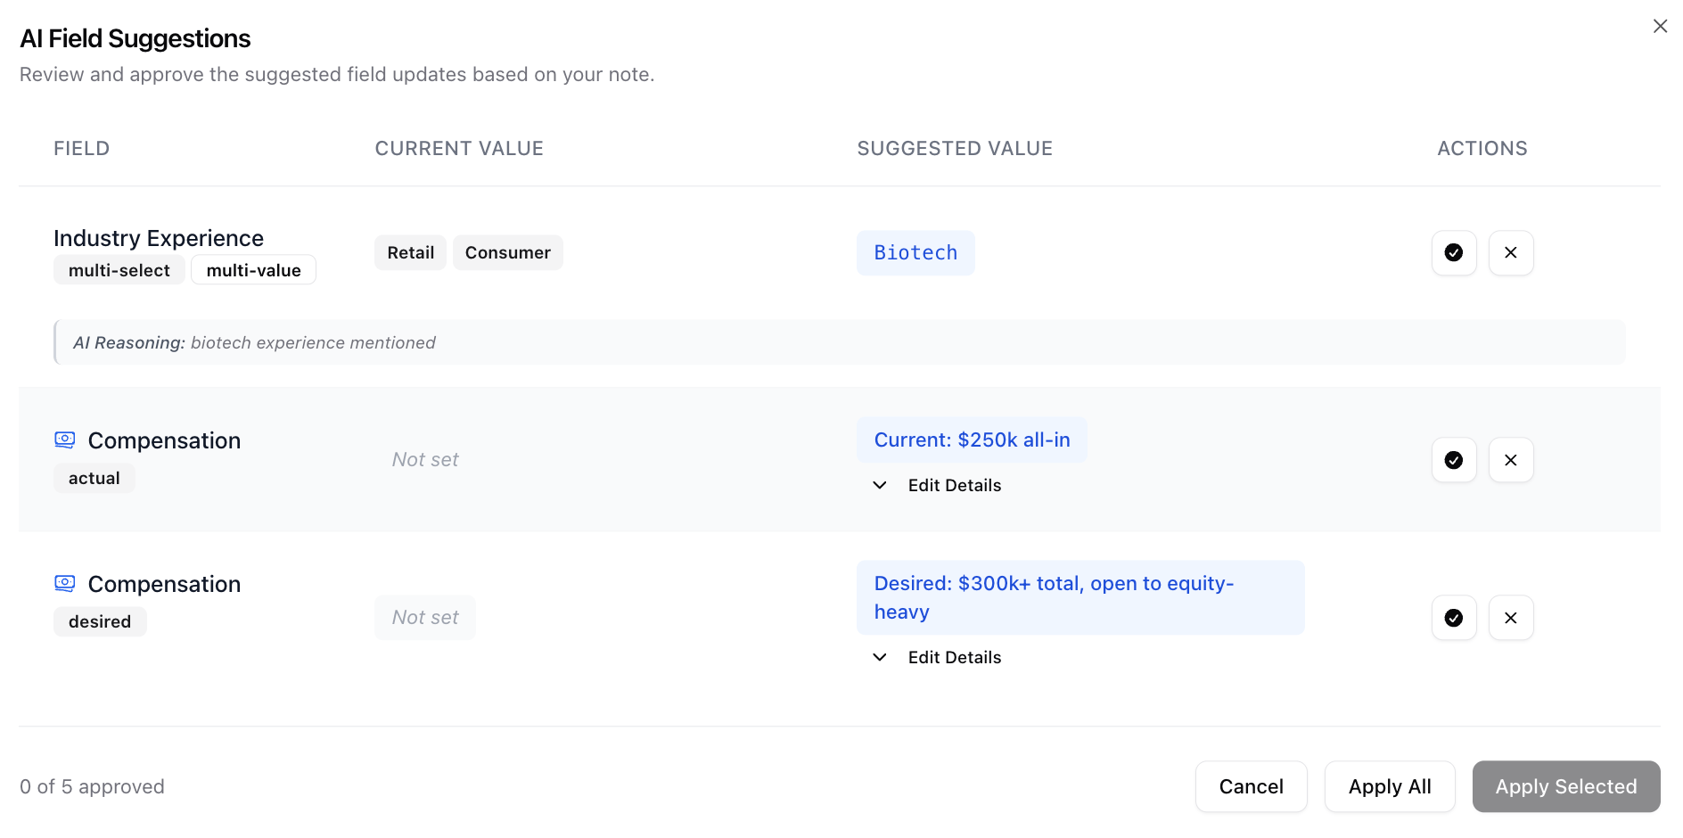Click the Desired: $300k+ total suggested value
Image resolution: width=1683 pixels, height=838 pixels.
[x=1080, y=597]
